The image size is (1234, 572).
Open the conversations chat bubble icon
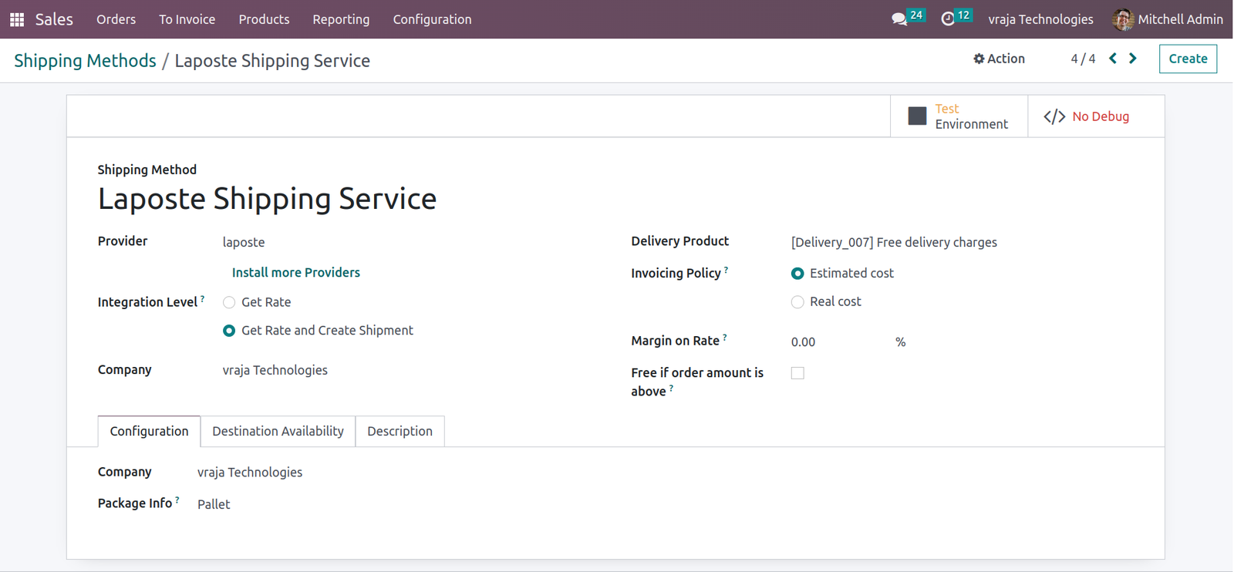[899, 19]
